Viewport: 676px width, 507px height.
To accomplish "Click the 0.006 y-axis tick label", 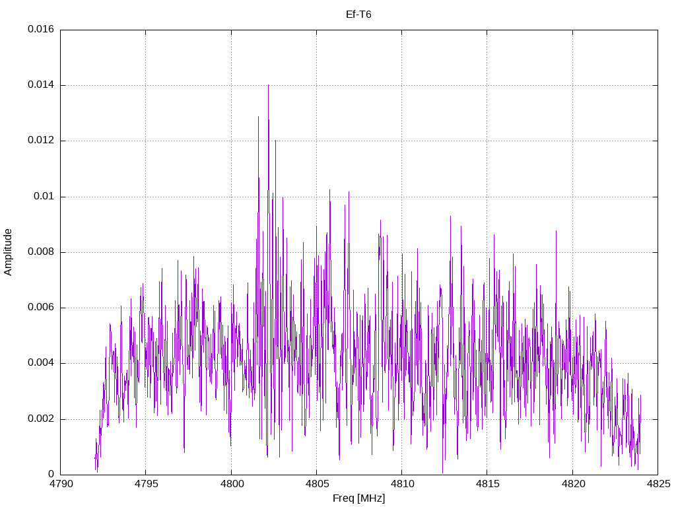I will click(x=41, y=308).
